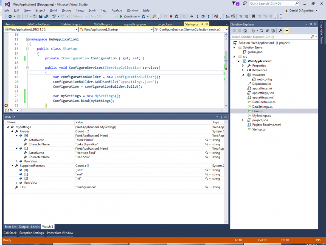Screen dimensions: 326x245
Task: Click the Step Over icon
Action: click(203, 17)
